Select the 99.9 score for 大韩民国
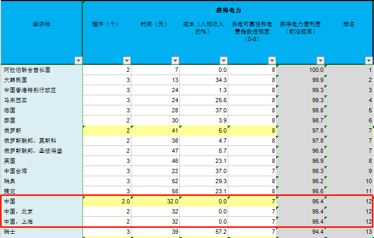This screenshot has width=374, height=238. coord(300,80)
